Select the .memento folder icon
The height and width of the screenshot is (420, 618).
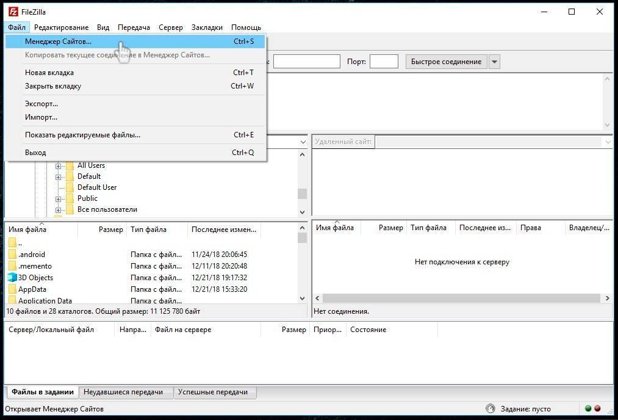[x=12, y=266]
